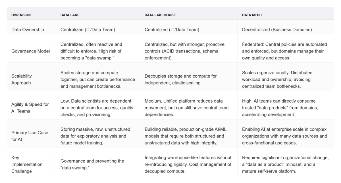Viewport: 341px width, 183px height.
Task: Click the ACID transactions governance cell
Action: (x=184, y=51)
